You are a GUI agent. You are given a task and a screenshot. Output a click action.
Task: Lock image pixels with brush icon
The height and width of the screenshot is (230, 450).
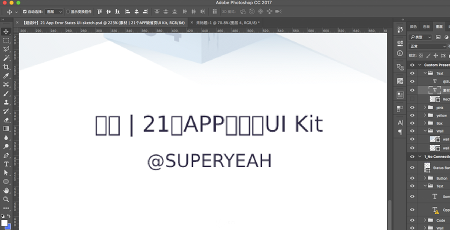click(428, 55)
